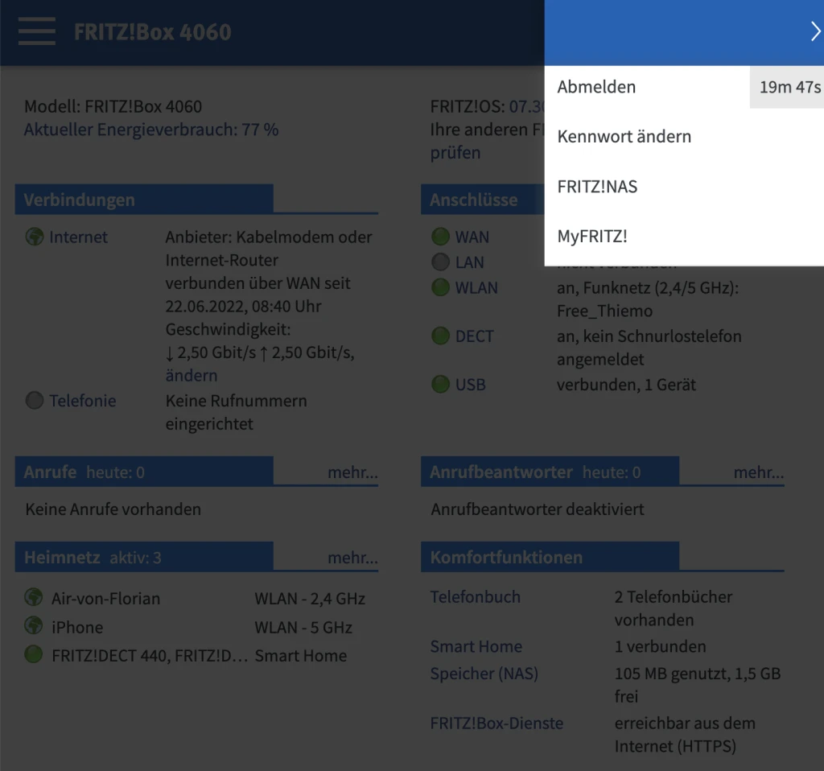Image resolution: width=824 pixels, height=771 pixels.
Task: Show more Heimnetz devices via mehr link
Action: (352, 557)
